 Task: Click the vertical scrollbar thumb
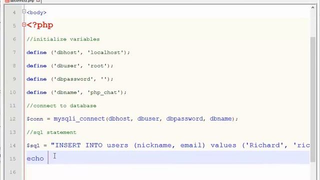(312, 99)
